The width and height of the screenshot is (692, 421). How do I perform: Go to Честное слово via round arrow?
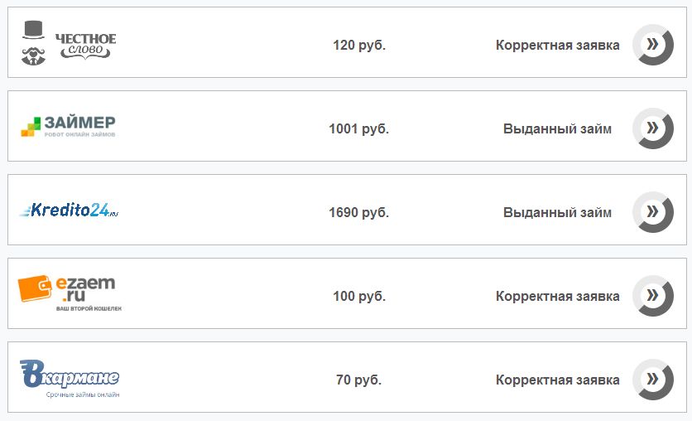point(653,45)
